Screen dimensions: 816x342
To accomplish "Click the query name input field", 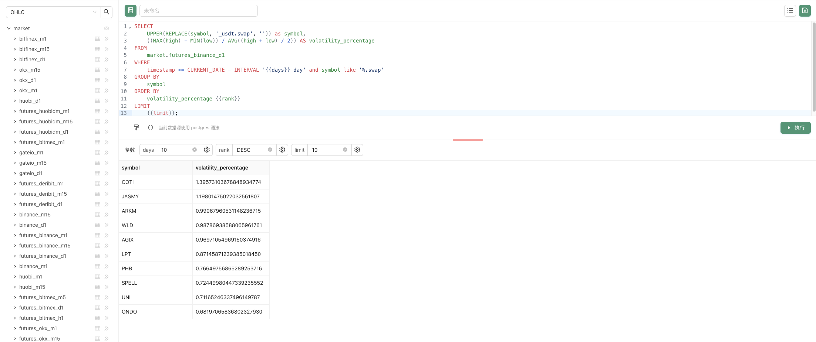I will (x=198, y=11).
